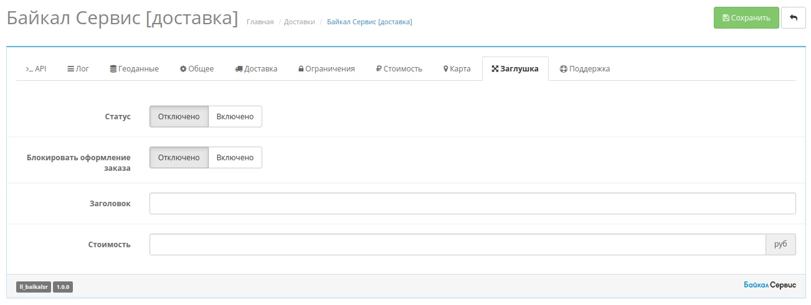Open the Стоимость tab
This screenshot has width=811, height=305.
(399, 69)
